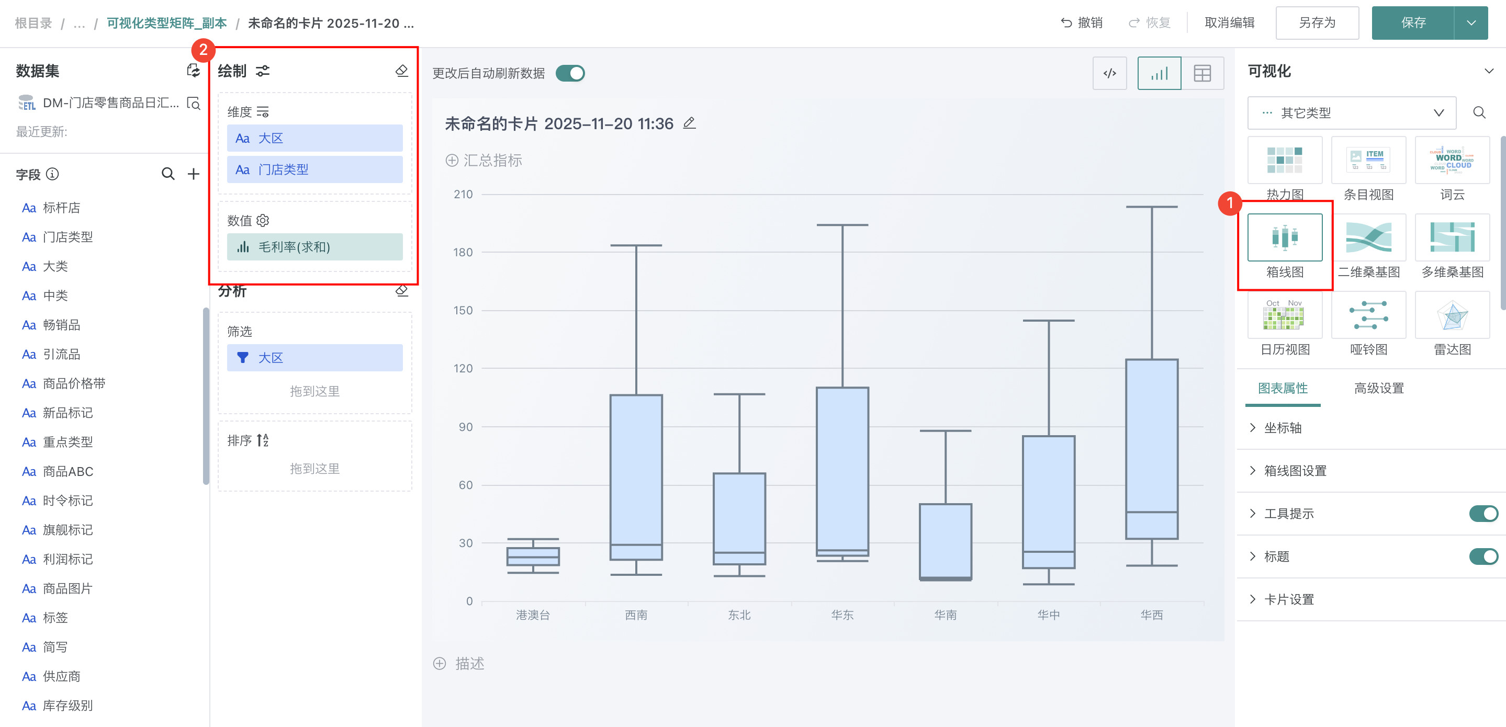The height and width of the screenshot is (727, 1506).
Task: Open the 其它类型 chart type dropdown
Action: [x=1352, y=113]
